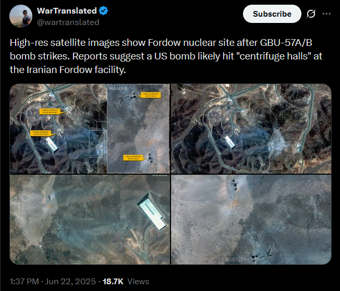
Task: Click the blue verified badge beside WarTranslated
Action: coord(103,10)
